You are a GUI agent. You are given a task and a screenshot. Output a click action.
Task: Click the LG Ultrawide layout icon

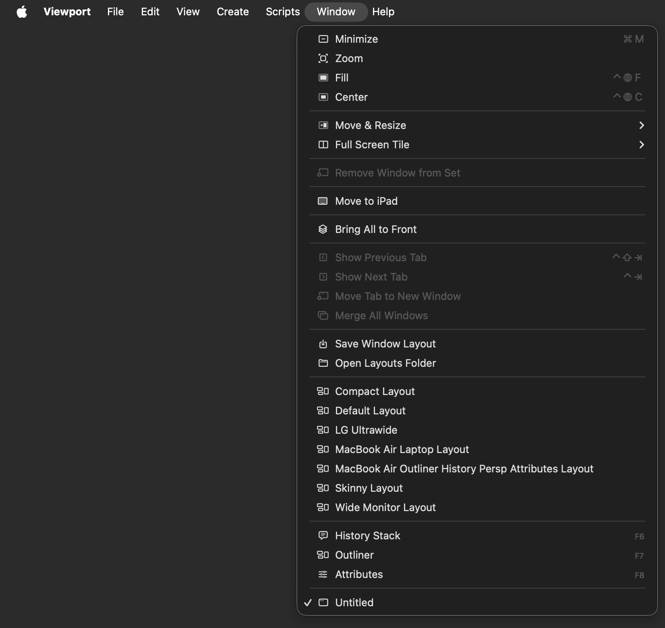(x=323, y=430)
